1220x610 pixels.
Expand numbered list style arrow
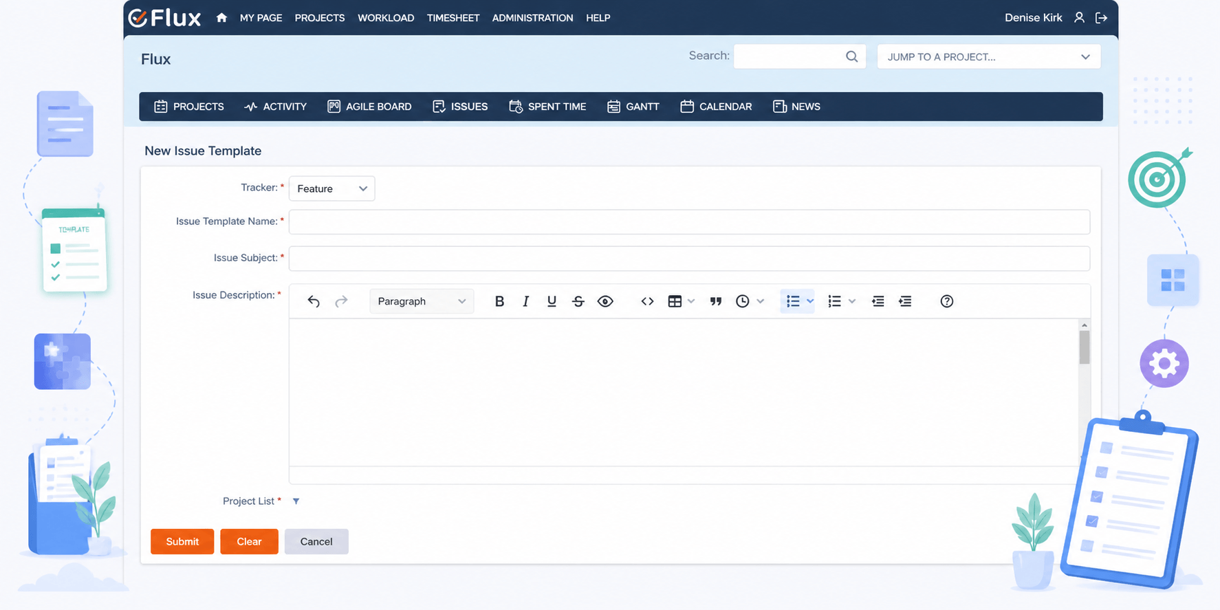click(x=852, y=301)
